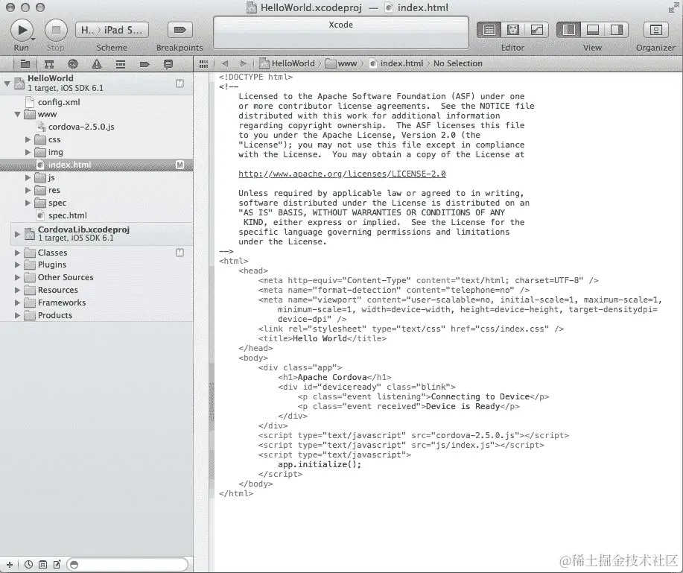Click the add file plus button
The height and width of the screenshot is (573, 683).
coord(10,565)
